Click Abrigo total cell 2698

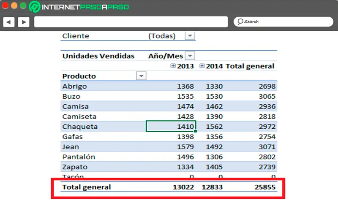tap(267, 87)
